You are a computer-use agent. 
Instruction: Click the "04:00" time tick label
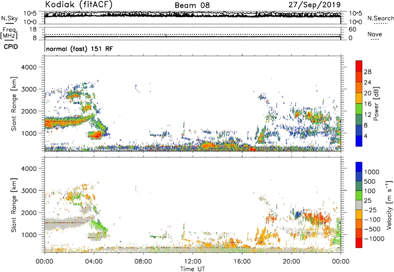[x=94, y=262]
